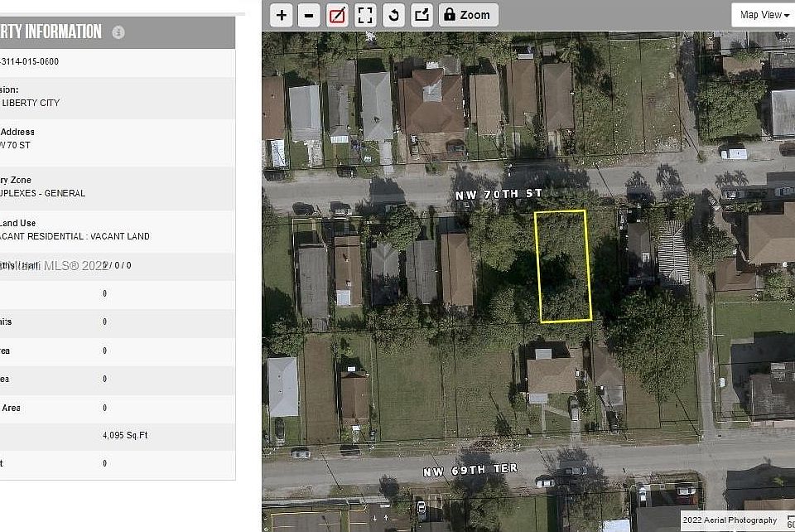Image resolution: width=795 pixels, height=532 pixels.
Task: Zoom in with the plus button
Action: coord(282,15)
